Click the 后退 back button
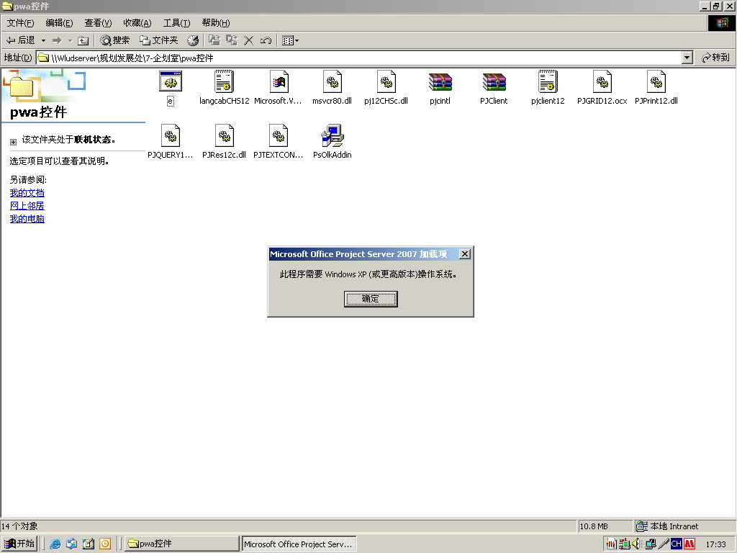 [x=21, y=40]
